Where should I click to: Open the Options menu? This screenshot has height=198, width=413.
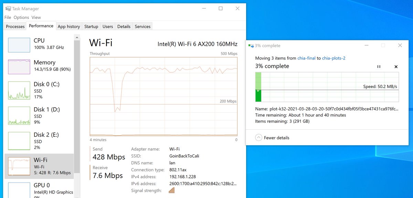(21, 17)
